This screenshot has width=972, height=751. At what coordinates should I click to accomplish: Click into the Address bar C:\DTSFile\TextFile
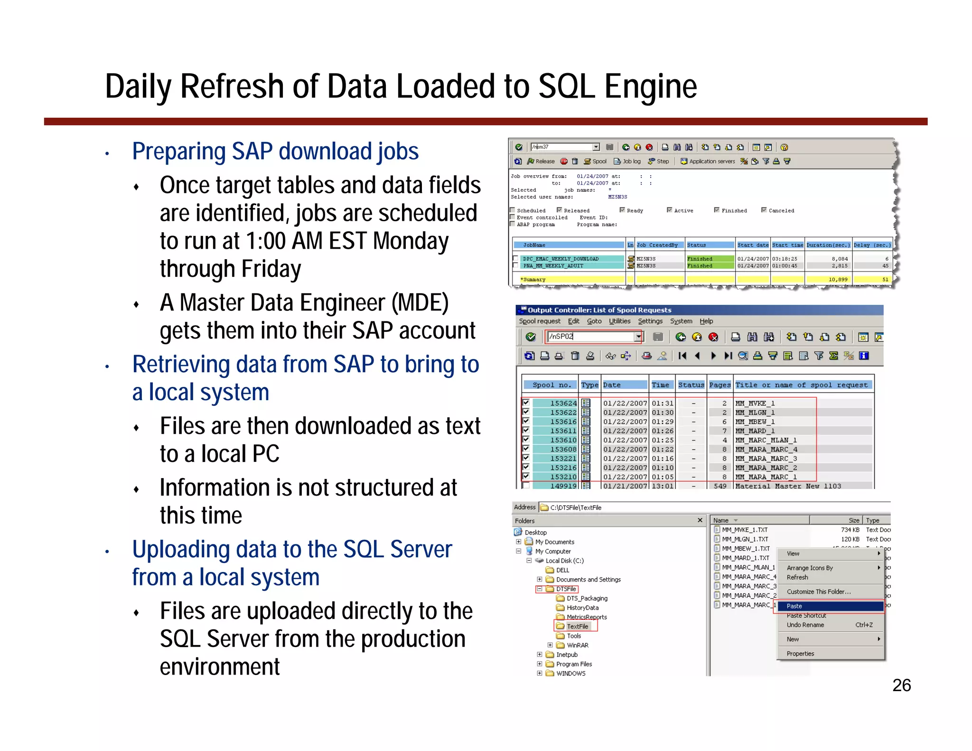[714, 507]
